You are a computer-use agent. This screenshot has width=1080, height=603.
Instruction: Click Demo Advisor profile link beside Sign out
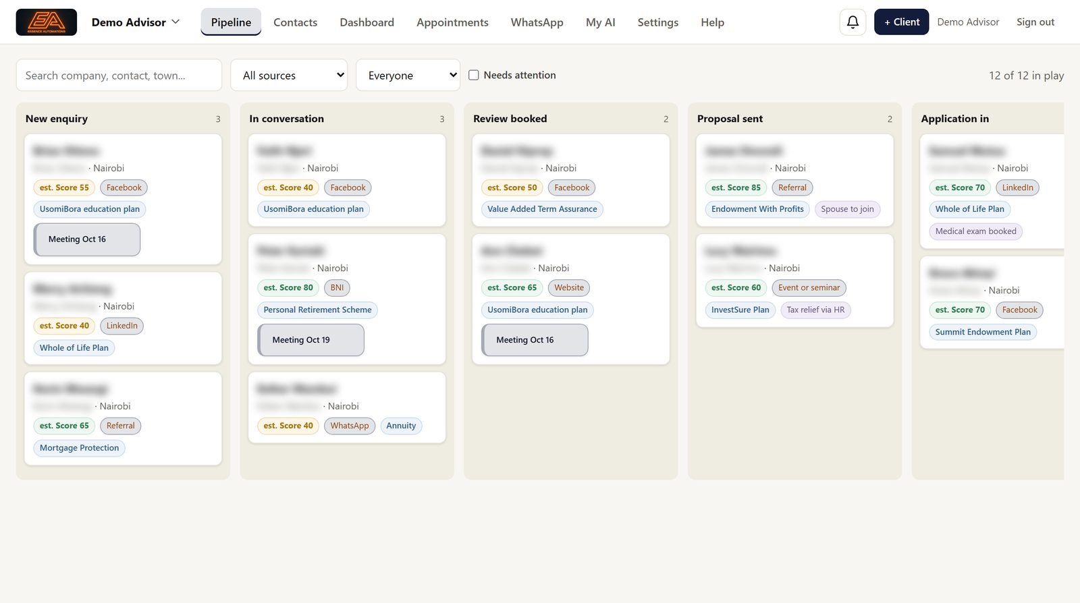968,22
